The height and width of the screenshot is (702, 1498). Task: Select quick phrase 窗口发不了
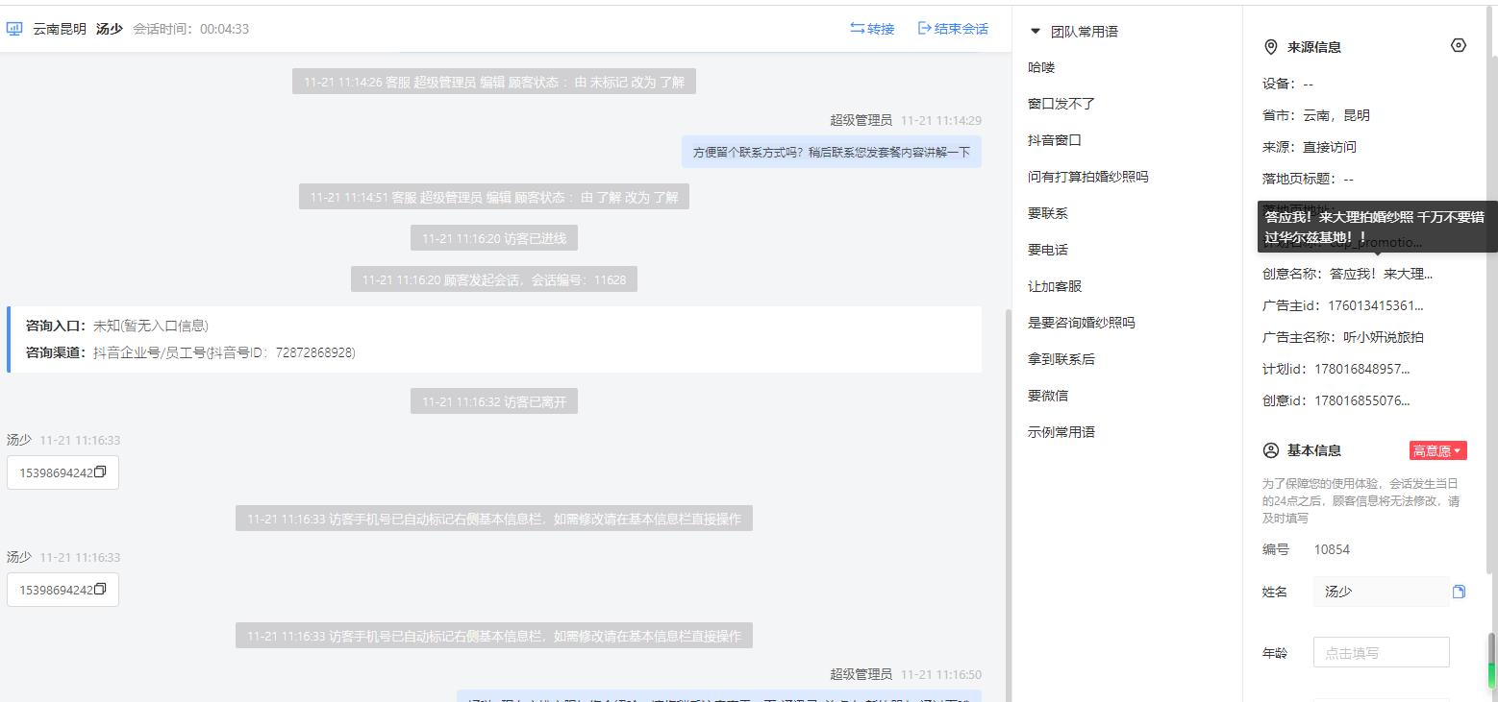click(x=1061, y=104)
